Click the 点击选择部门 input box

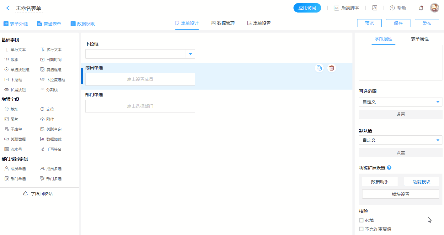point(140,106)
